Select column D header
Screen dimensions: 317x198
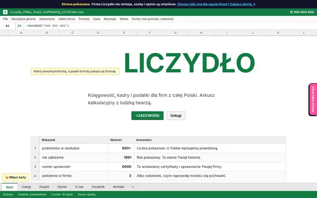[98, 33]
